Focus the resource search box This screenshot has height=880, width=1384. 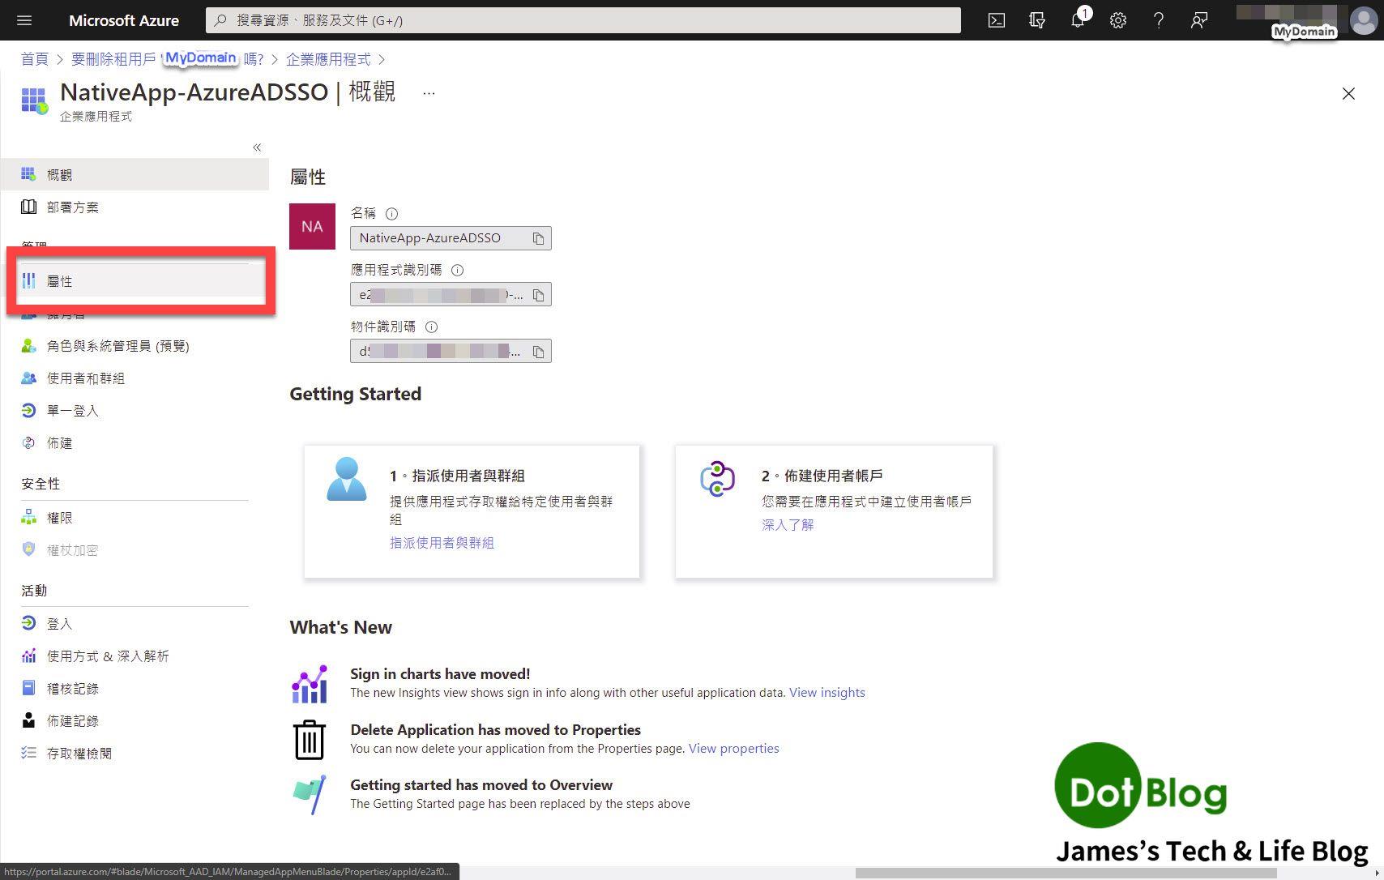583,20
